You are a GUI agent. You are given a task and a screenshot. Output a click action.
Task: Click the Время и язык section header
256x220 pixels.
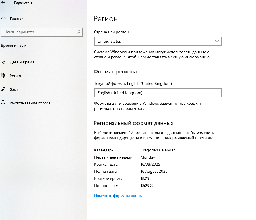click(x=14, y=45)
